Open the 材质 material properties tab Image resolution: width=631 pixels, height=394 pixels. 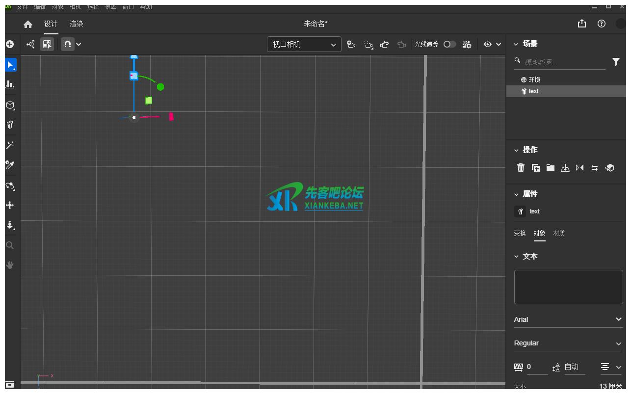559,233
